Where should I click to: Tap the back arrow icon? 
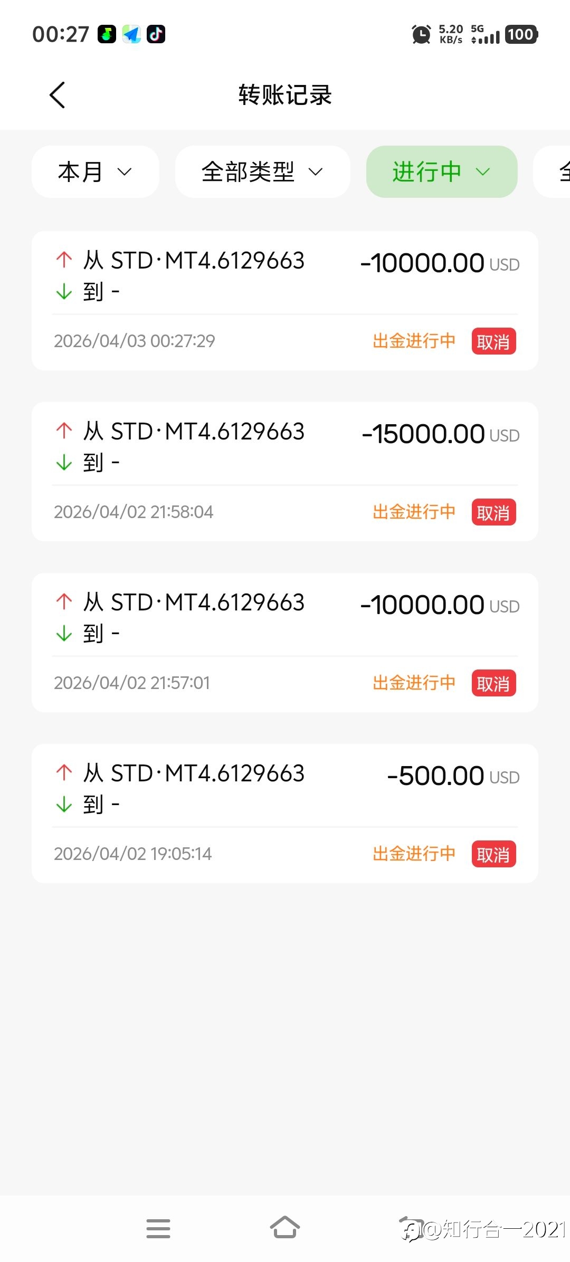coord(57,95)
